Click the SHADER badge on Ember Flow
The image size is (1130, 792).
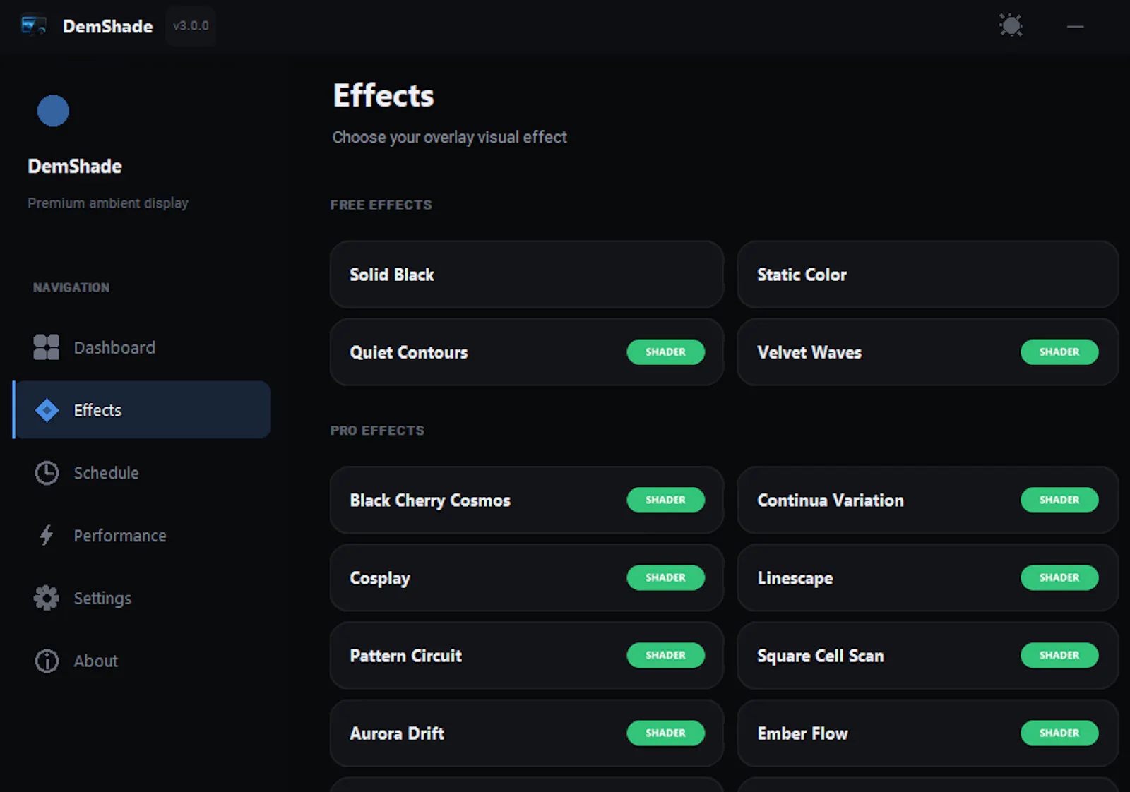pos(1059,733)
